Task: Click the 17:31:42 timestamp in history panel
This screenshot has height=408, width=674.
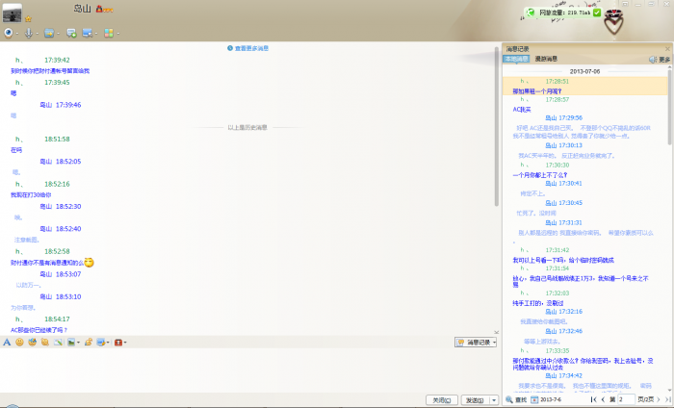Action: (x=557, y=250)
